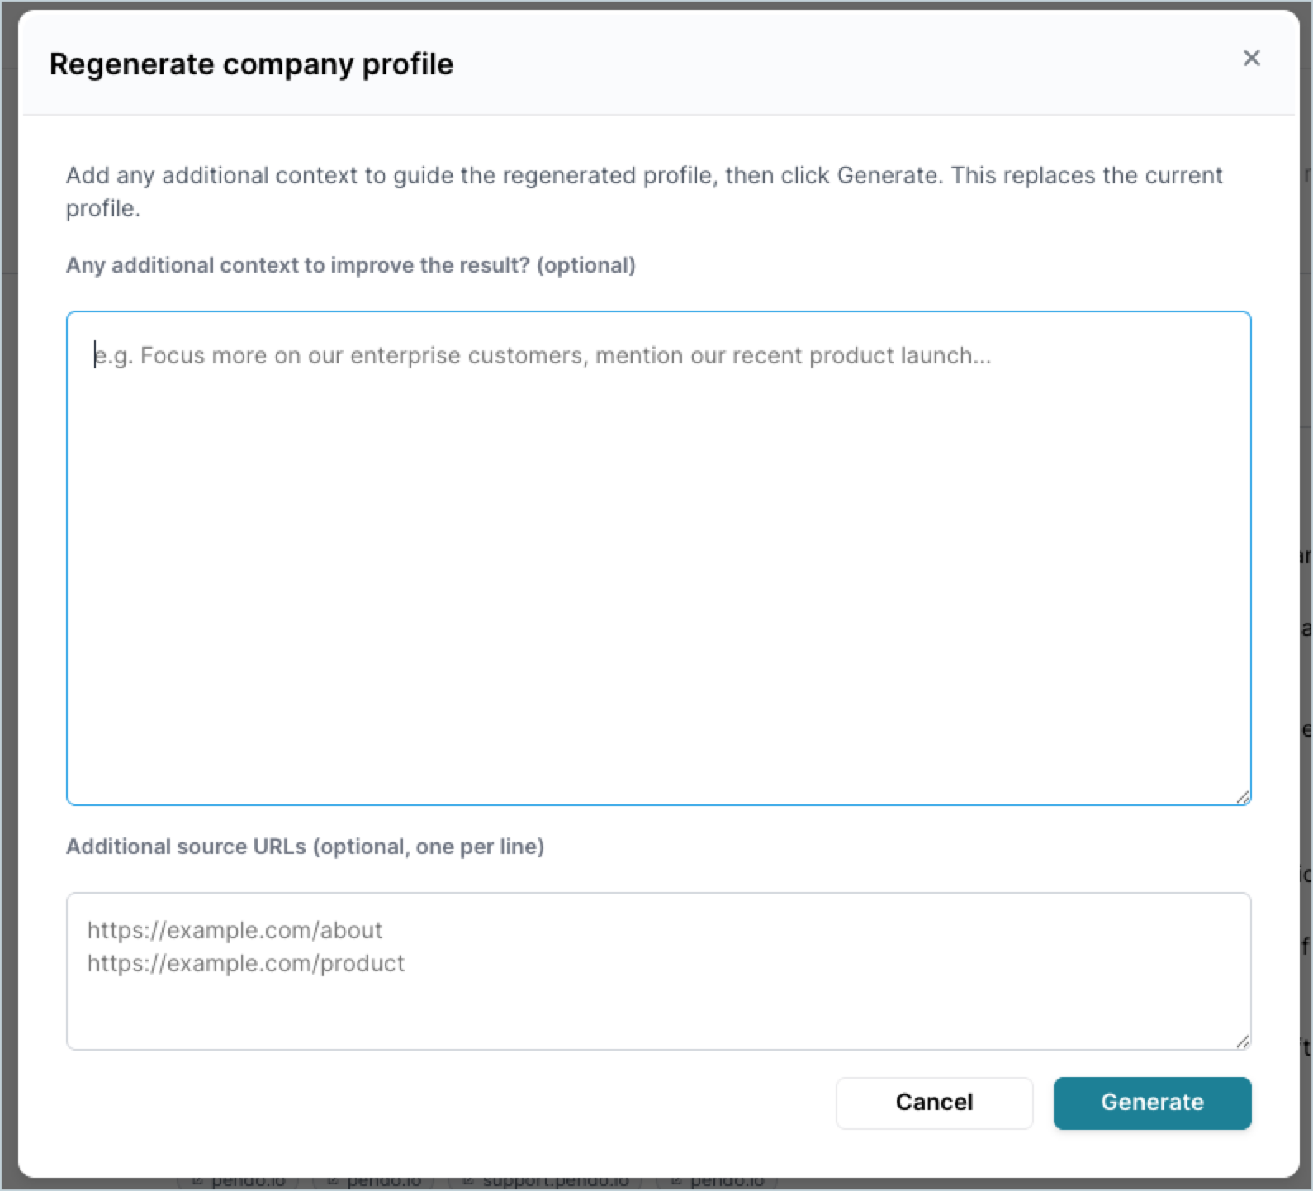Click the '(optional, one per line)' hint text
This screenshot has height=1191, width=1313.
tap(429, 847)
